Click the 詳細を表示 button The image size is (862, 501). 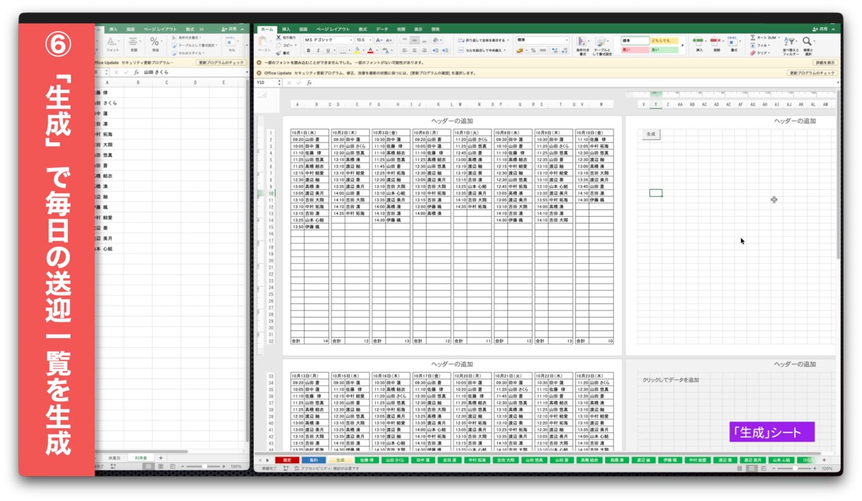point(825,63)
